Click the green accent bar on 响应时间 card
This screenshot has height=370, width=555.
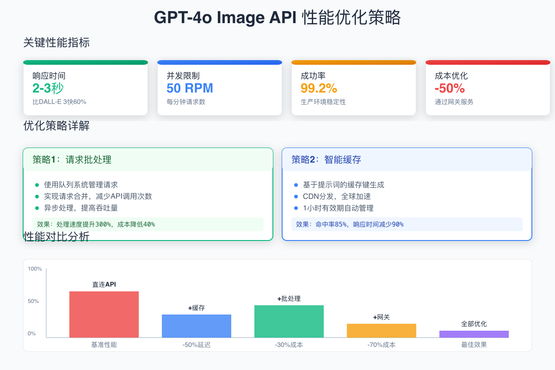pos(86,62)
